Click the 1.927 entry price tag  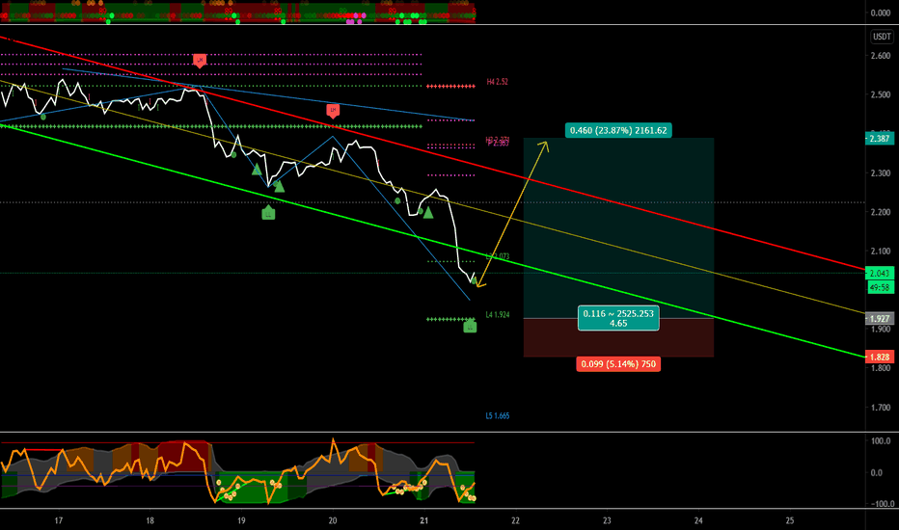pyautogui.click(x=879, y=319)
